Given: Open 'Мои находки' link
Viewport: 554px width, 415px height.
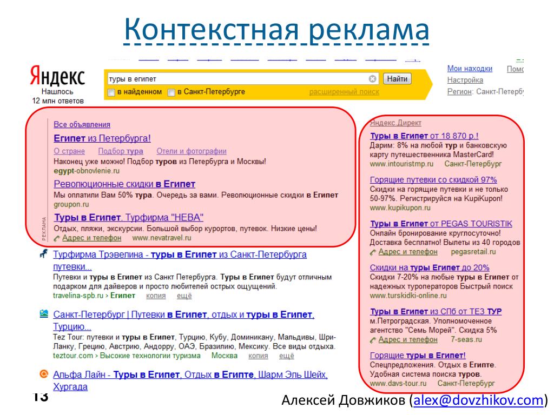Looking at the screenshot, I should [x=470, y=69].
